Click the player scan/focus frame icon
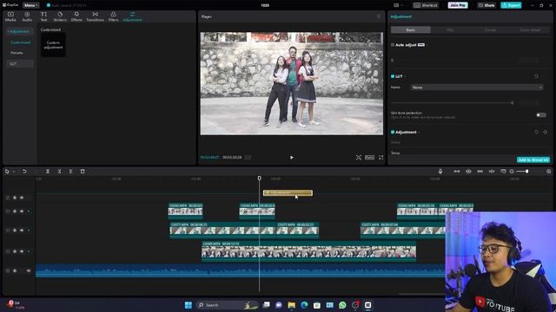This screenshot has width=556, height=312. tap(359, 158)
